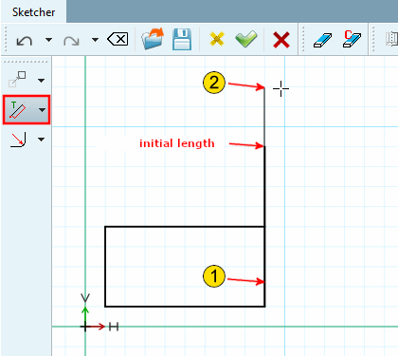Select the highlighted trim/extend line tool
398x356 pixels.
(18, 109)
